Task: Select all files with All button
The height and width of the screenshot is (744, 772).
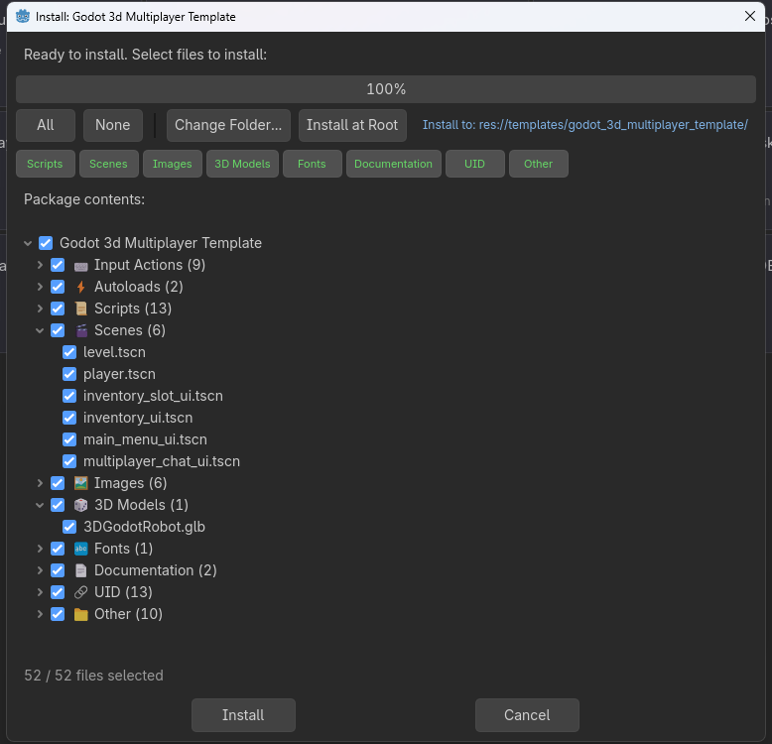Action: point(46,125)
